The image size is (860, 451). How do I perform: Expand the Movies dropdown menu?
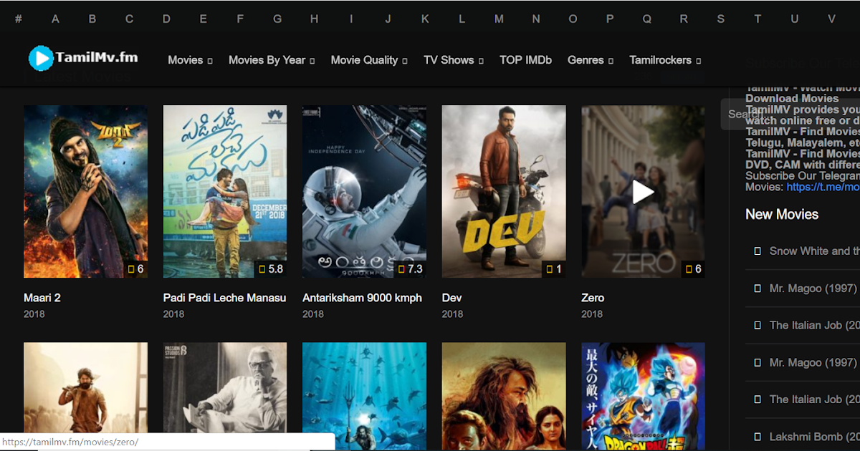[190, 60]
